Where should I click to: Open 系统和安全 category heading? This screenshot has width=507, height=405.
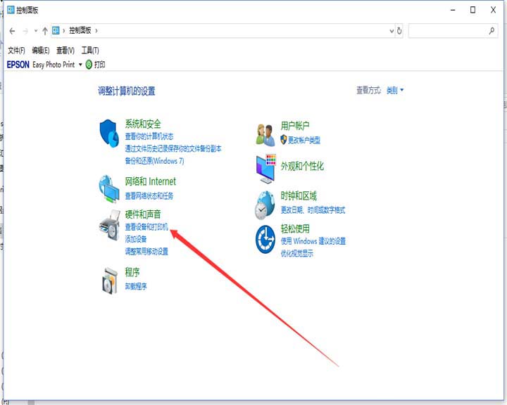coord(143,124)
